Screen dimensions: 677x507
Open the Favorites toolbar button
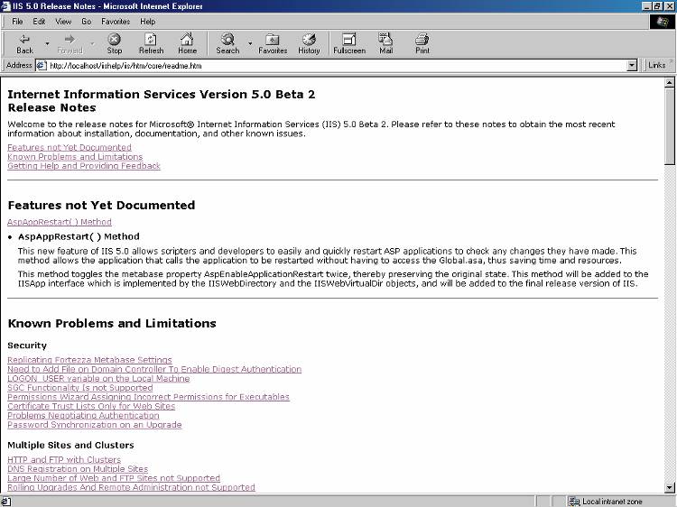pyautogui.click(x=273, y=43)
